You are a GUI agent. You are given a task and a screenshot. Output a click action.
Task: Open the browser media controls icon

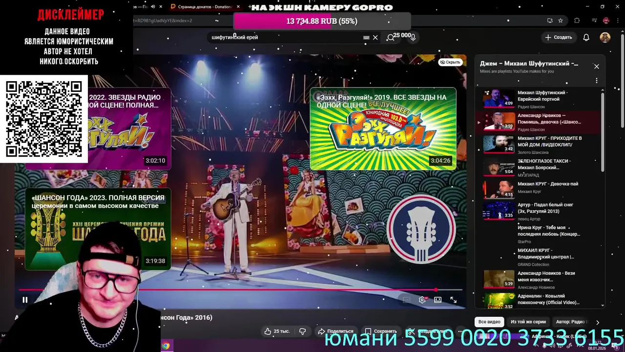(x=594, y=21)
